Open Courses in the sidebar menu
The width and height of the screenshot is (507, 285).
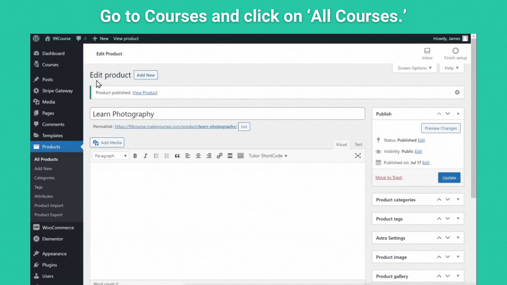coord(50,65)
